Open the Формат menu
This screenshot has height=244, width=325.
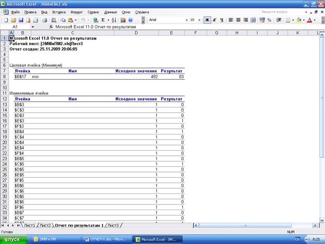(x=77, y=12)
